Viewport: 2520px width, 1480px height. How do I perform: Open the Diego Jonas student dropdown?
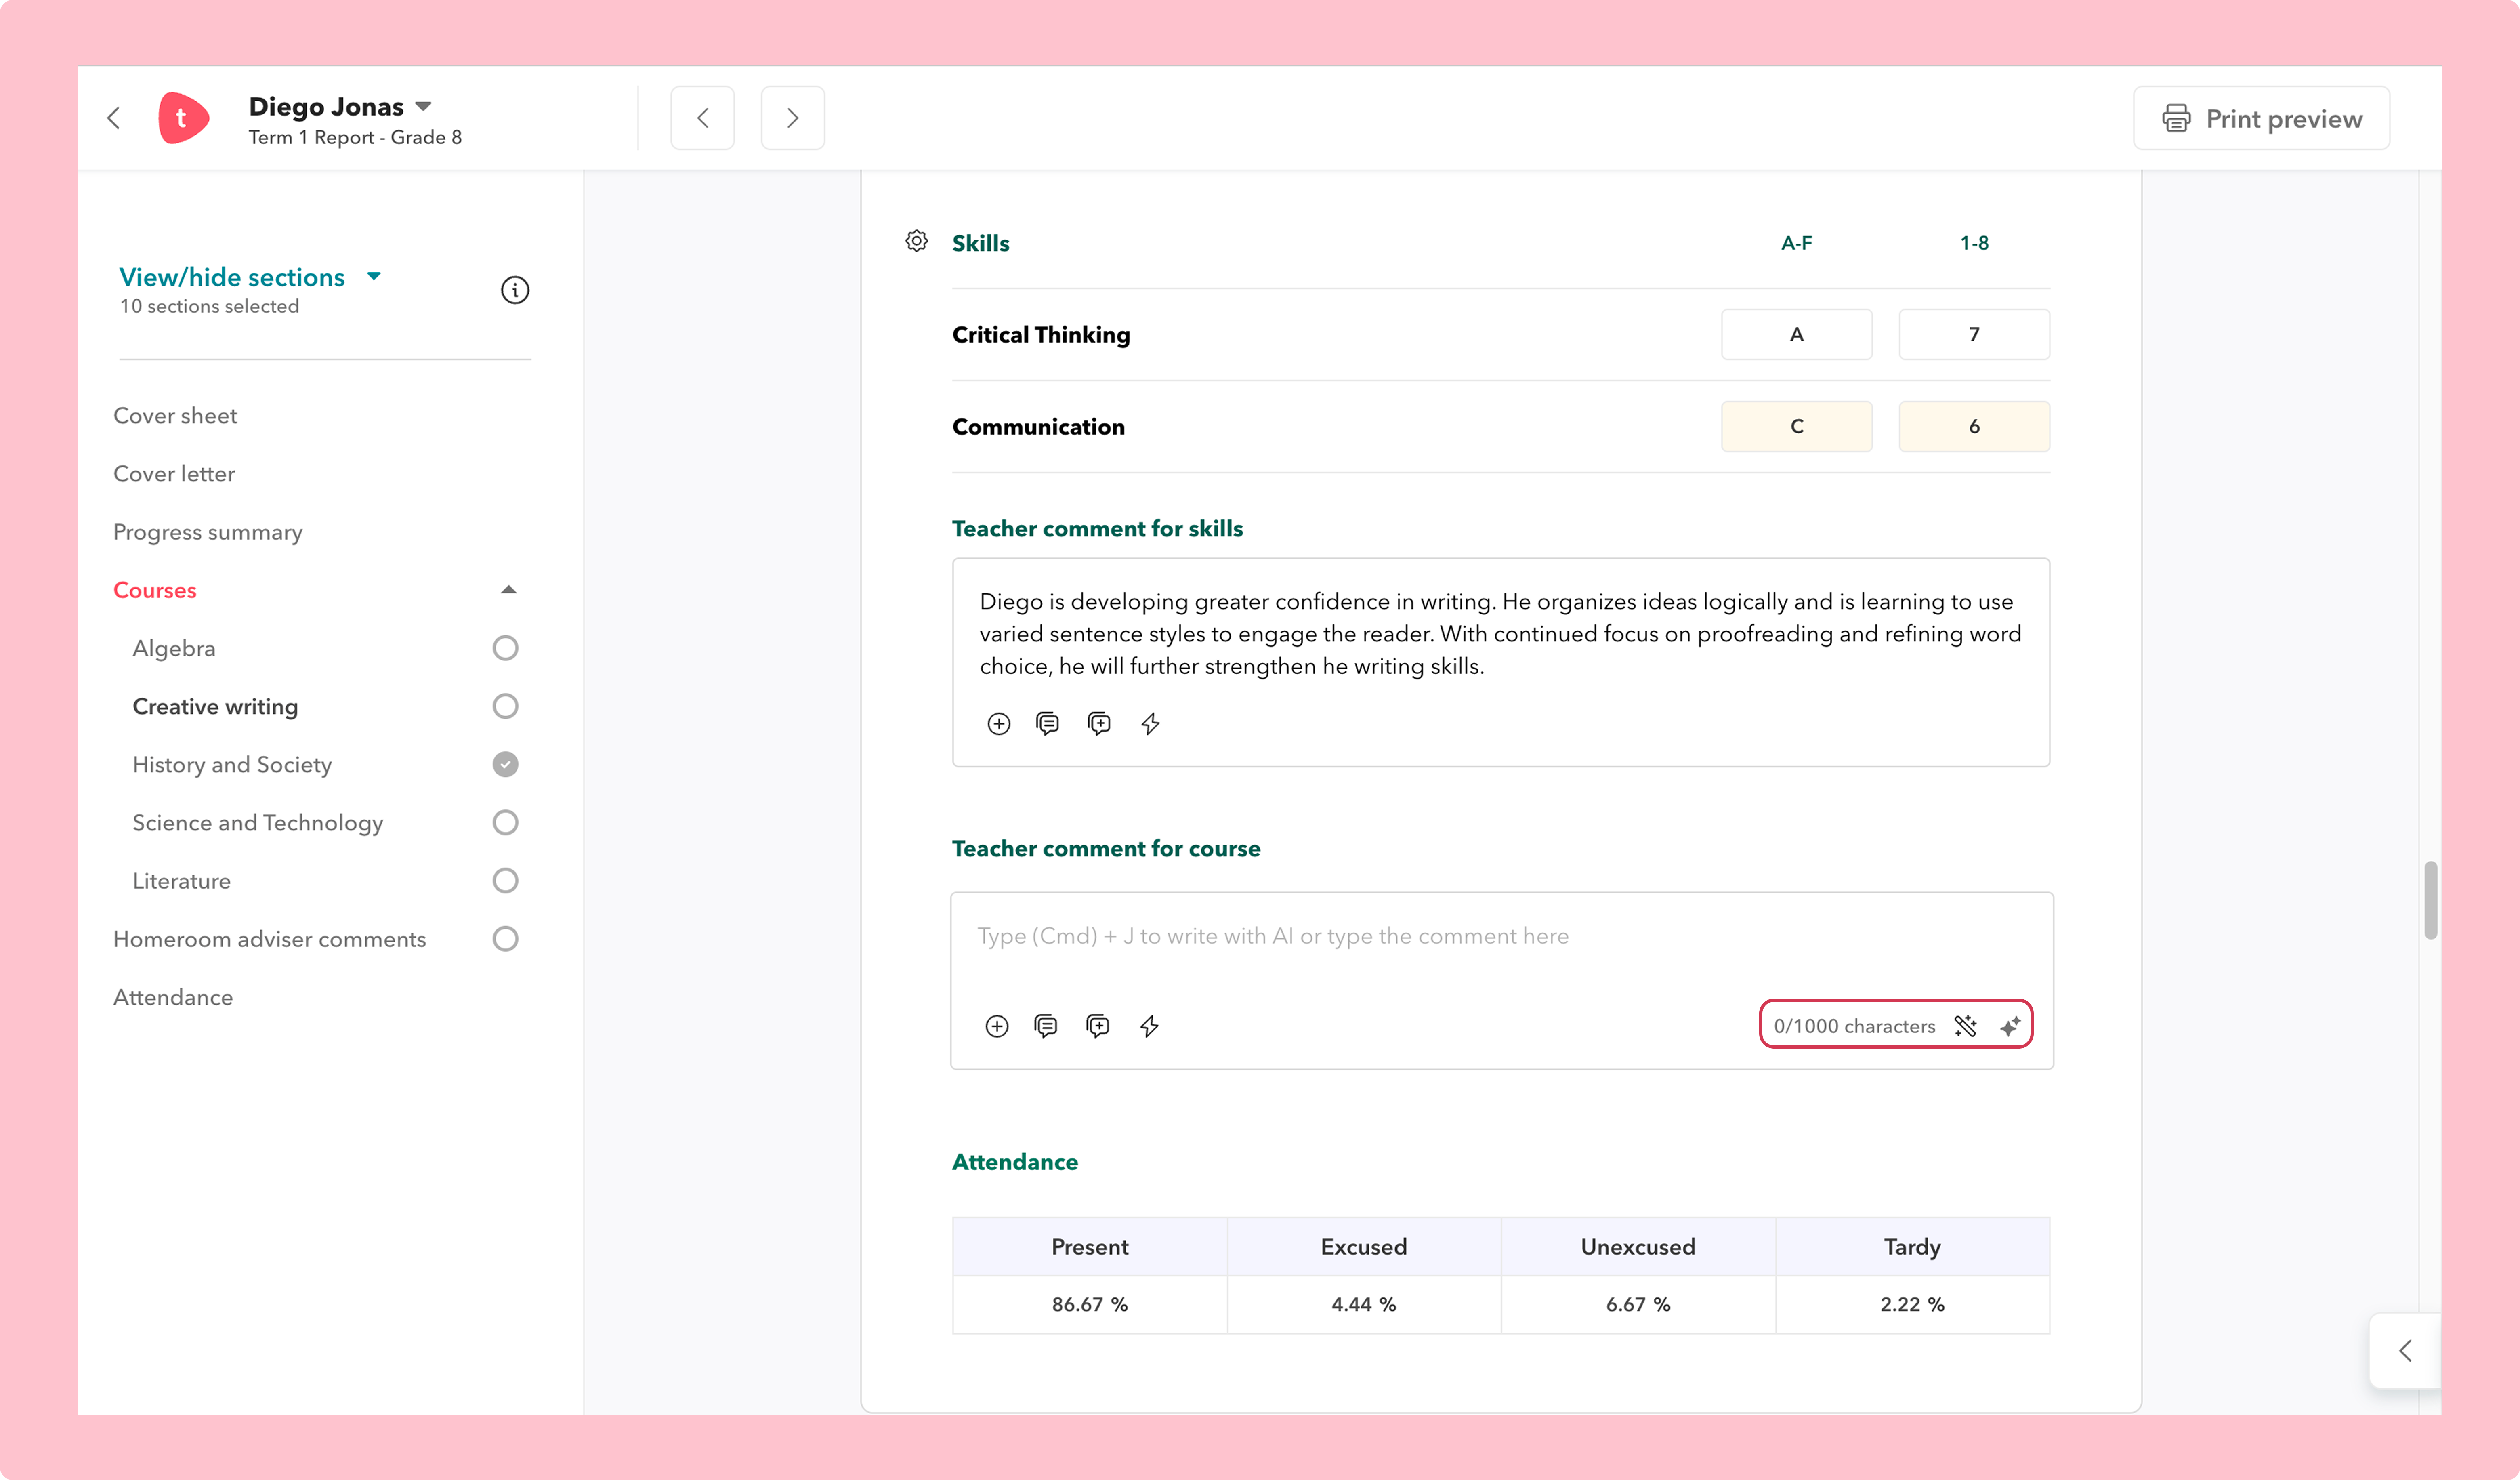[x=423, y=106]
